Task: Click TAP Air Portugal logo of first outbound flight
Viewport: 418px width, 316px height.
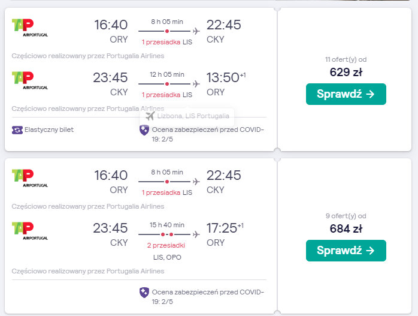Action: [30, 28]
